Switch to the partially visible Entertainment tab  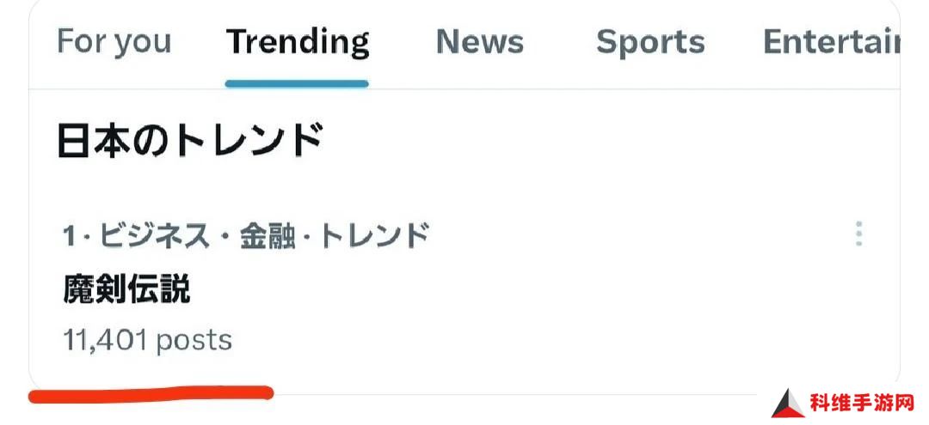(x=831, y=41)
